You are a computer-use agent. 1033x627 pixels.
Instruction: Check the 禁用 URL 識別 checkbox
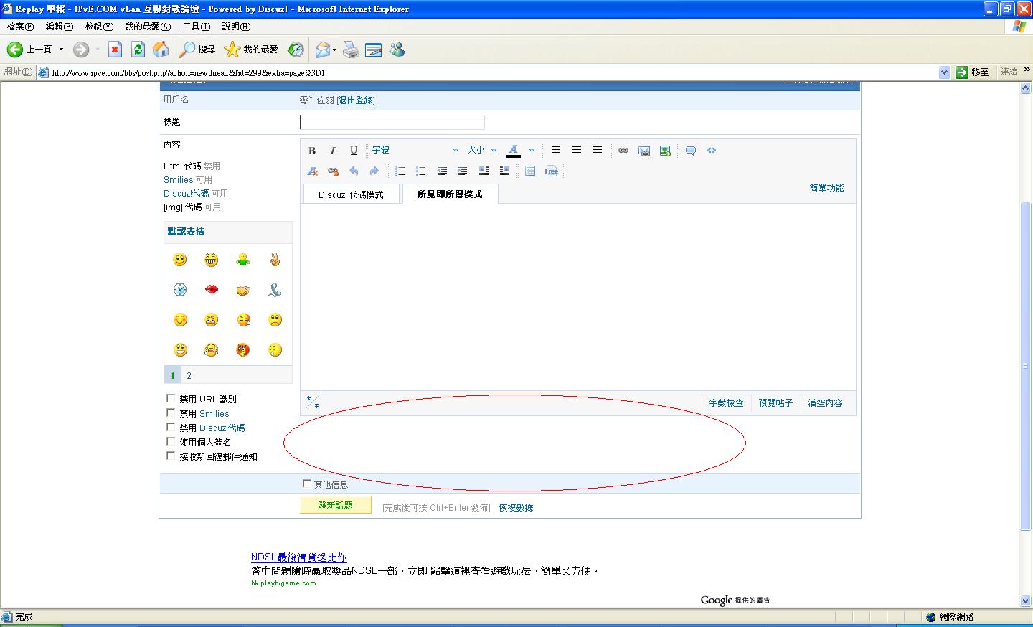coord(171,398)
